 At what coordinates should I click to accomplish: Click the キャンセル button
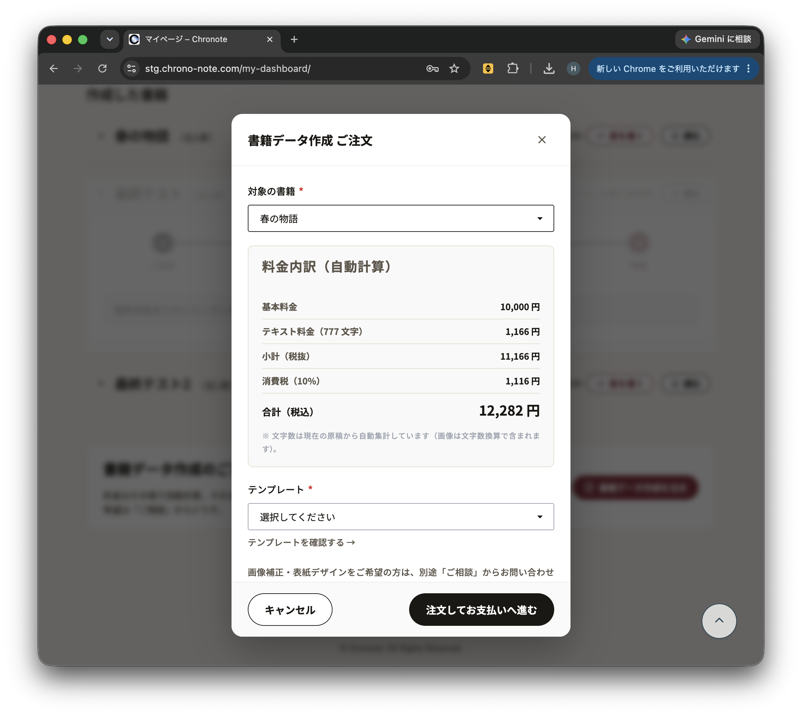(x=290, y=610)
